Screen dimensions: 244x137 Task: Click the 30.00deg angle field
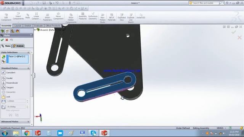tap(16, 107)
